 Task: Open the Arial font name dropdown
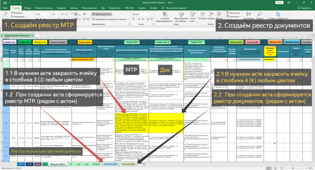[50, 14]
